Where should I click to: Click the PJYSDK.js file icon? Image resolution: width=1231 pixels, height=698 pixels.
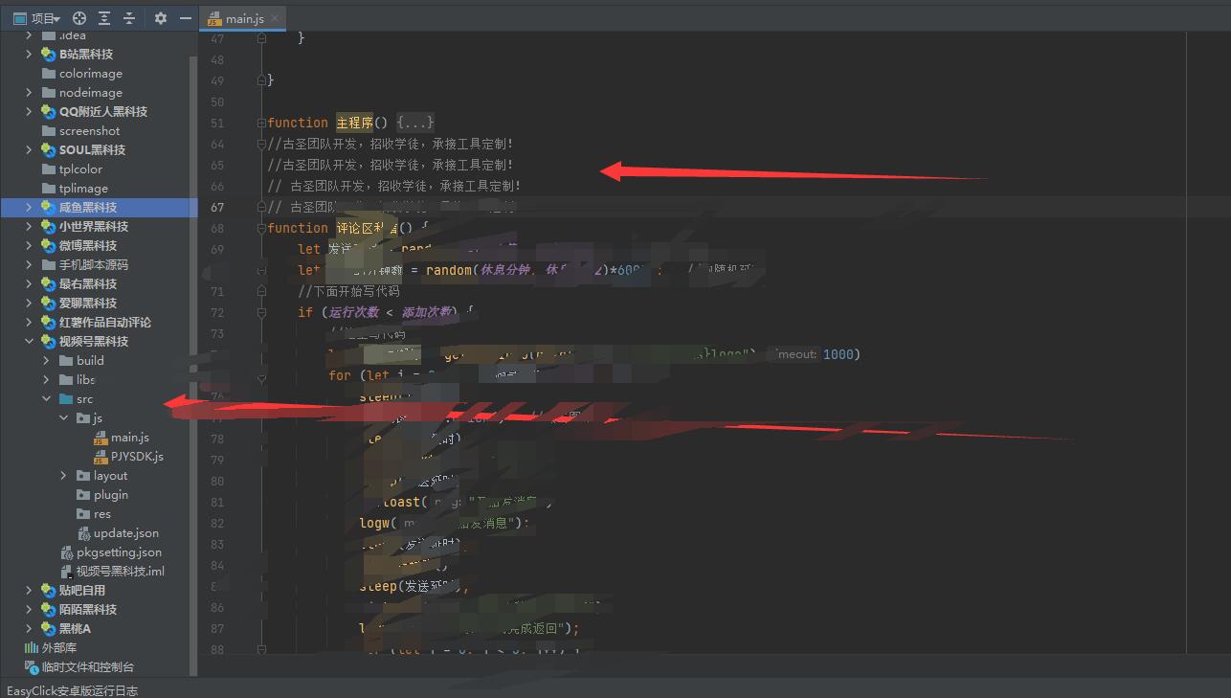pyautogui.click(x=101, y=457)
